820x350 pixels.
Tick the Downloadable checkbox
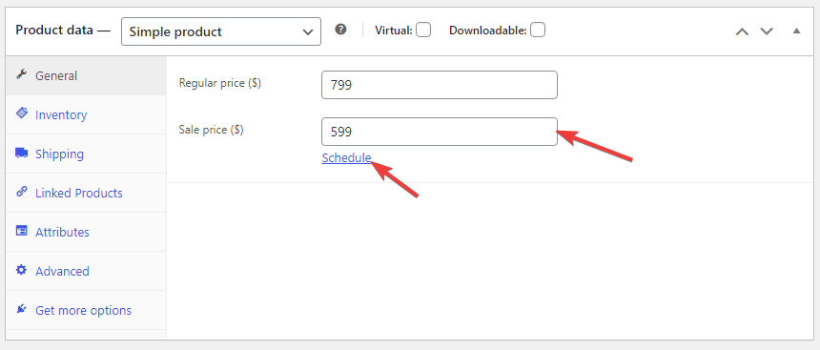(x=538, y=31)
